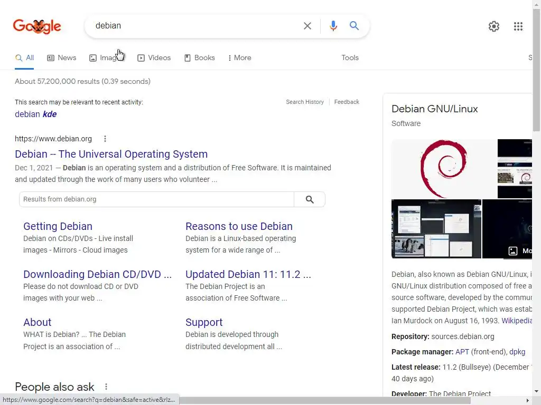Click the Feedback link
The width and height of the screenshot is (541, 405).
(x=347, y=102)
